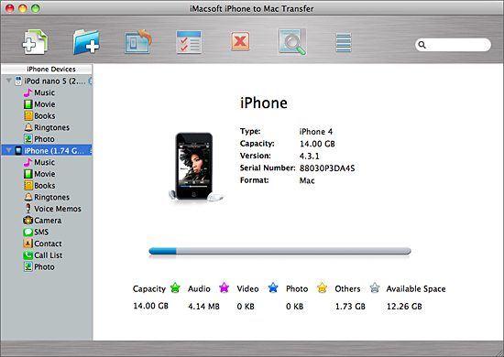Click the Audio value 4.14 MB

[203, 307]
